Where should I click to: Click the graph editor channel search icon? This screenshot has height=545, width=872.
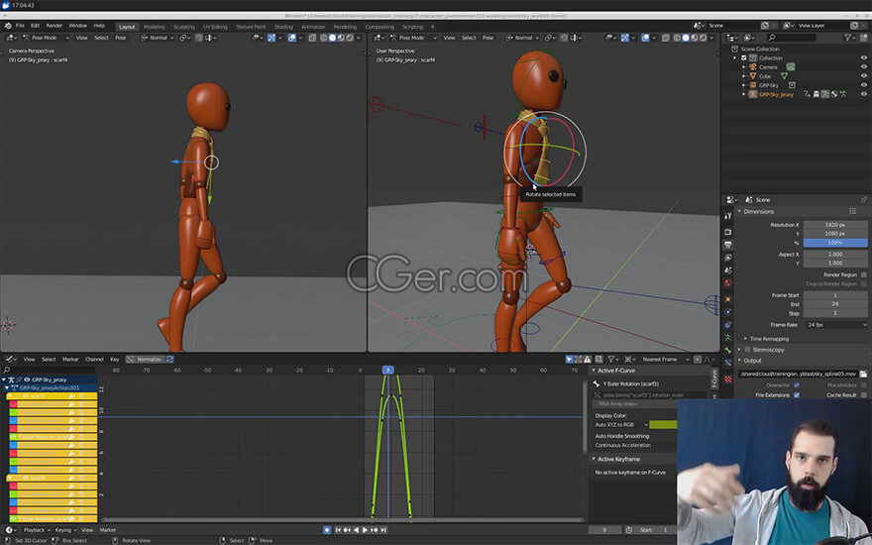pyautogui.click(x=7, y=370)
